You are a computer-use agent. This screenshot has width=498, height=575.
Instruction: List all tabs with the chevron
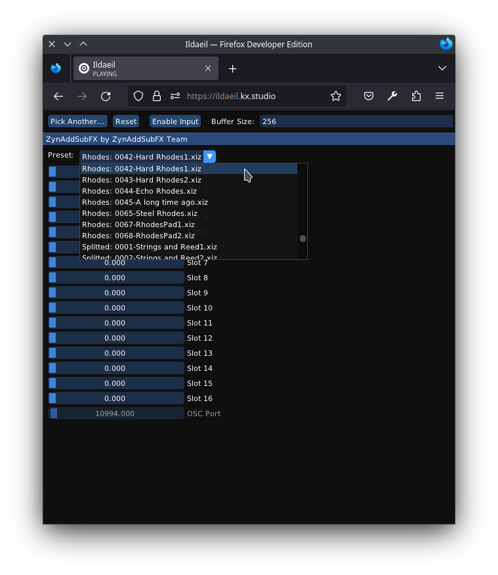pyautogui.click(x=442, y=68)
